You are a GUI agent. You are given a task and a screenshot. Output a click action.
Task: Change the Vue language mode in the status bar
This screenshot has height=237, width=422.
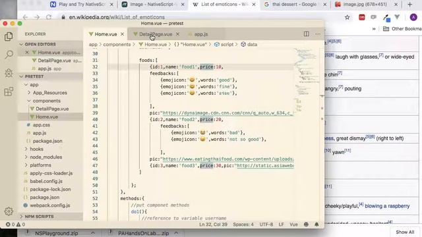tap(293, 224)
